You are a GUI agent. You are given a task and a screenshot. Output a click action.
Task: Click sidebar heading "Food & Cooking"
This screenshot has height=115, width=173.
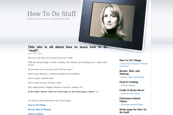(x=129, y=82)
